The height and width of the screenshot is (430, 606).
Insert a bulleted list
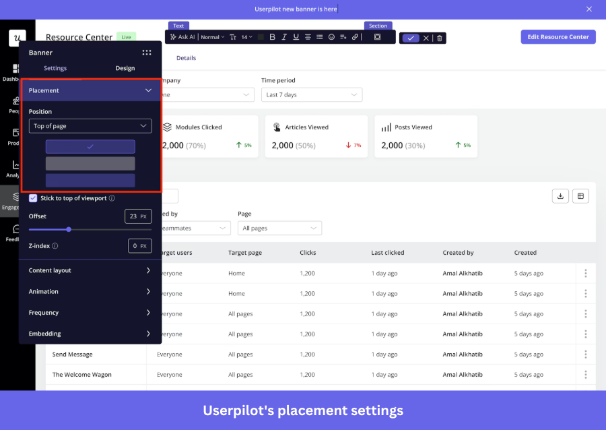pos(320,37)
